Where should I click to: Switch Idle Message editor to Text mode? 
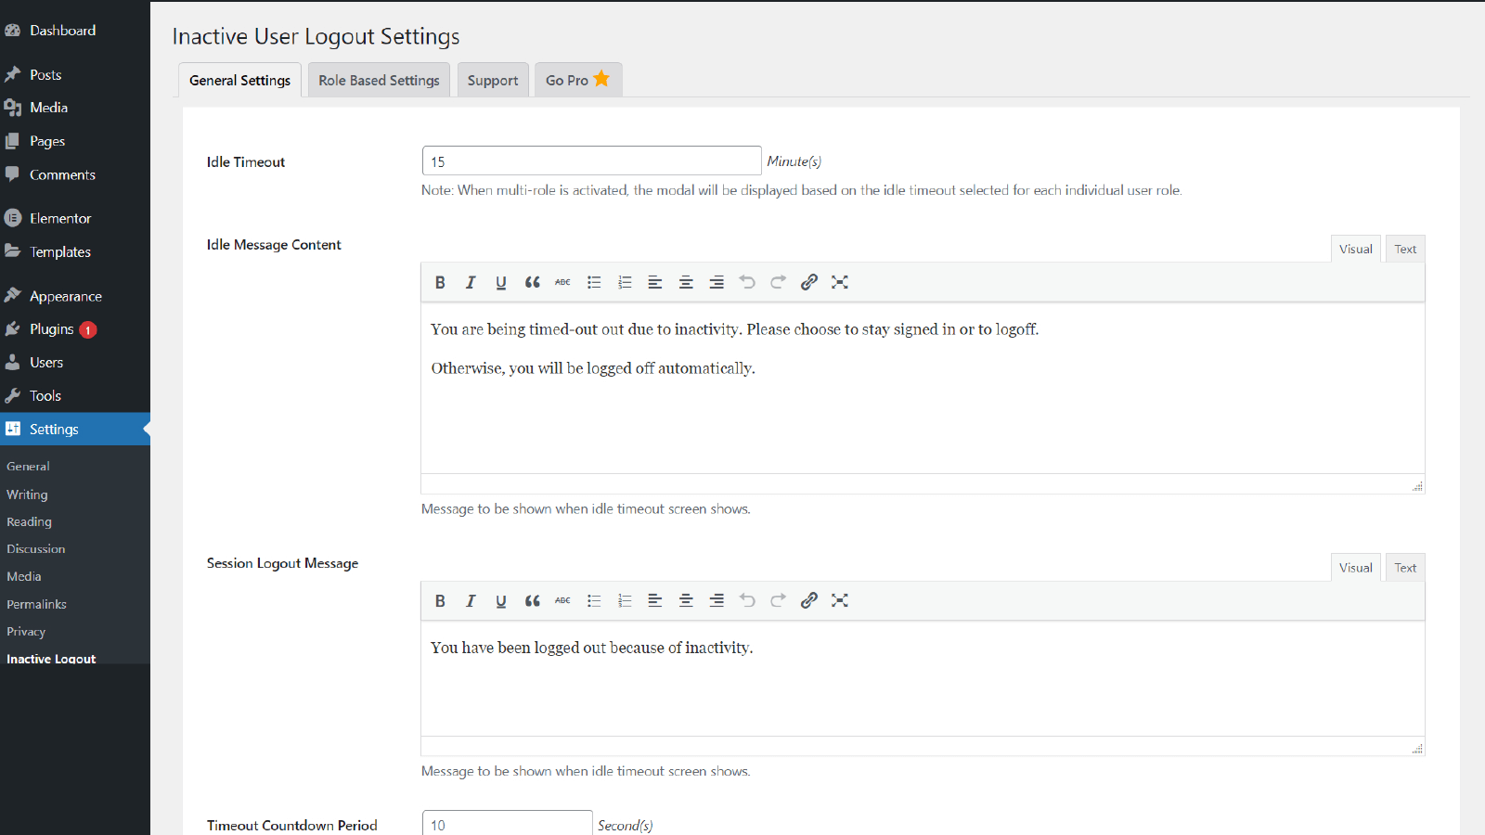1405,249
